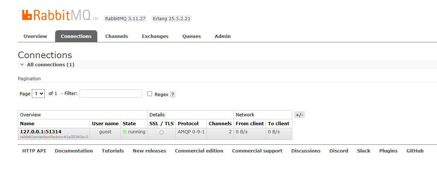Toggle table columns with +/- button

pyautogui.click(x=299, y=115)
